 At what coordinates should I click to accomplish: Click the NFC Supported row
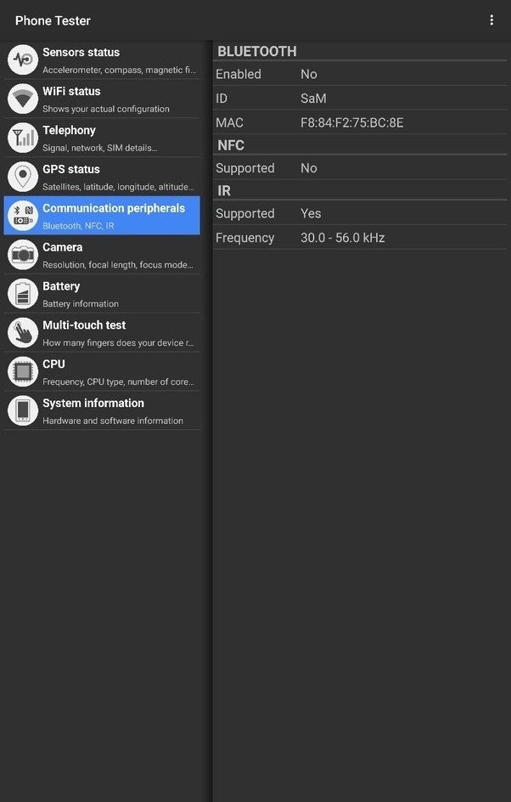(x=360, y=168)
